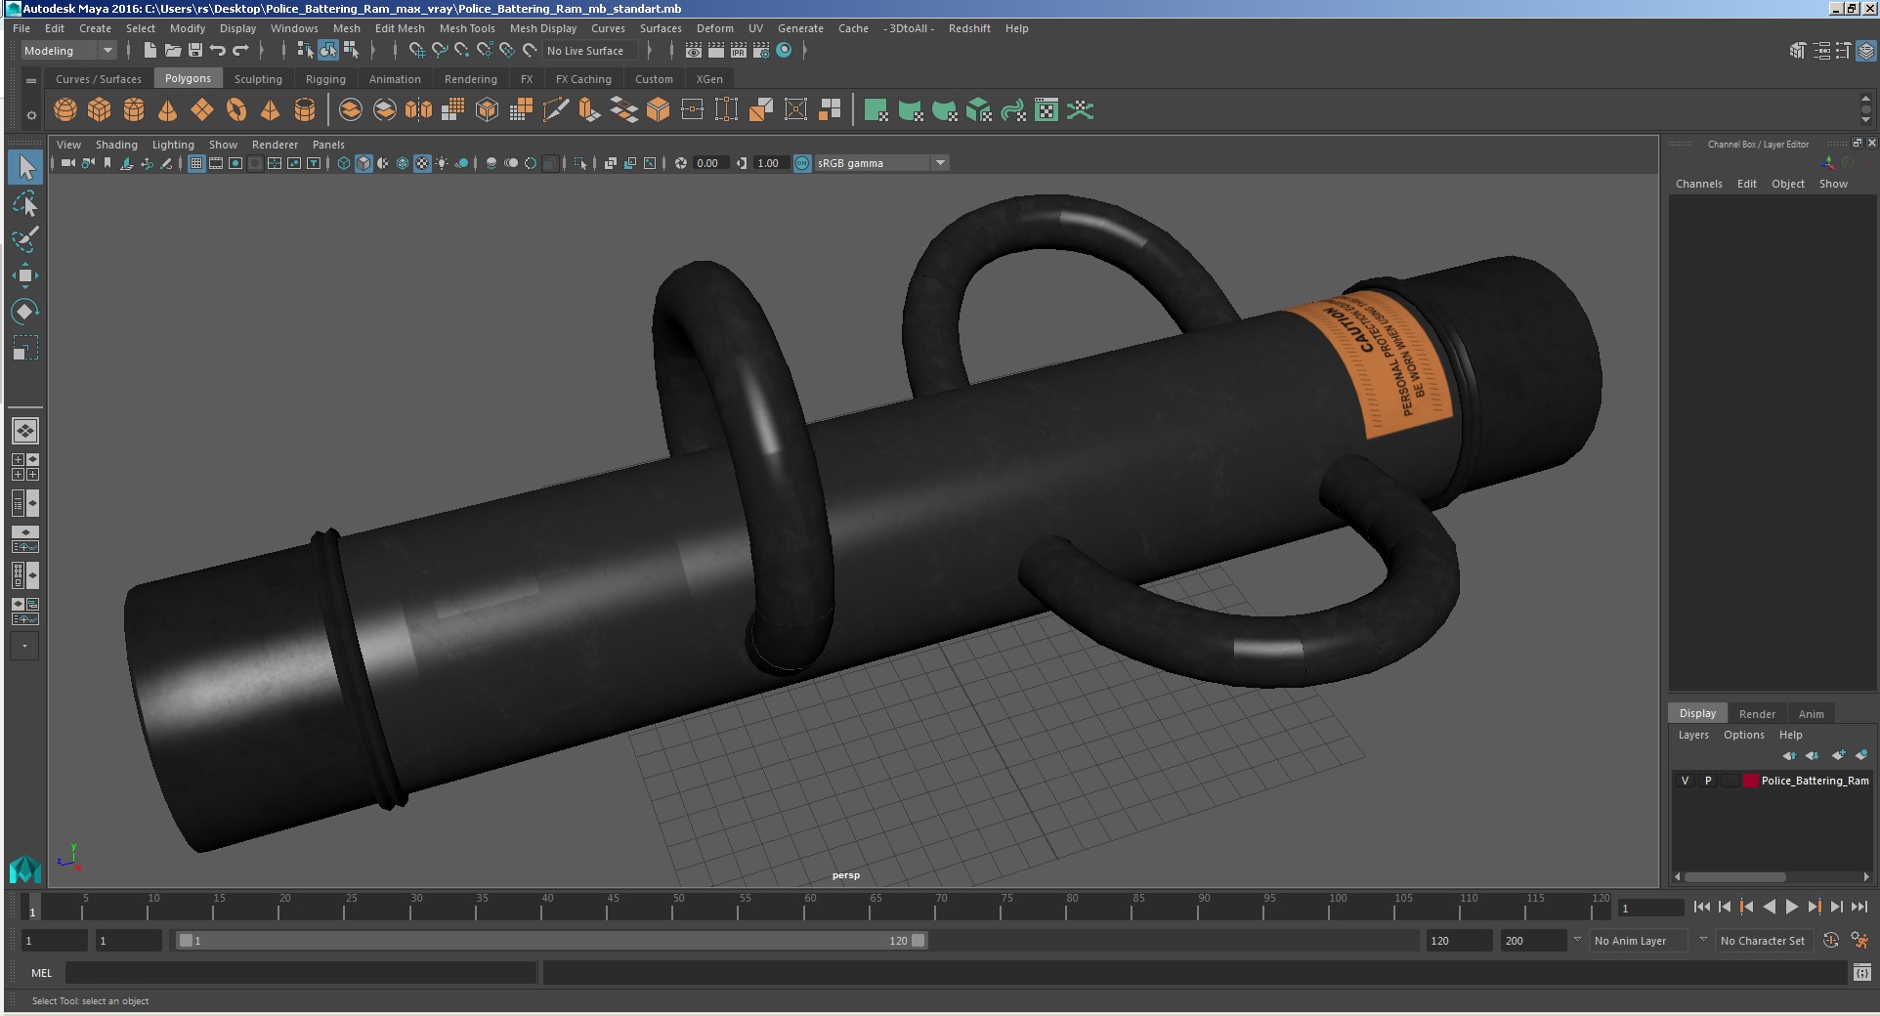Screen dimensions: 1880x1016
Task: Click the Open Scene folder icon
Action: 173,51
